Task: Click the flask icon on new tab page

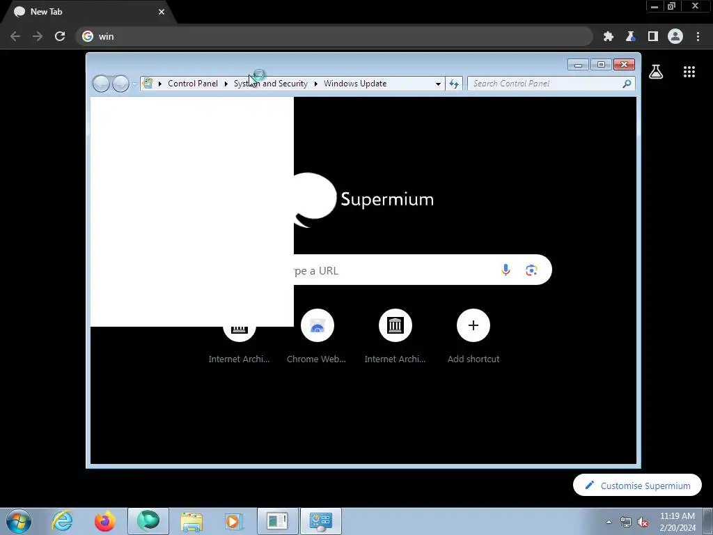Action: pos(656,72)
